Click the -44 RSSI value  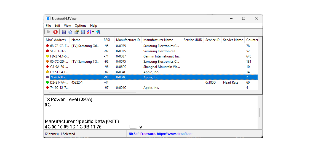106,82
